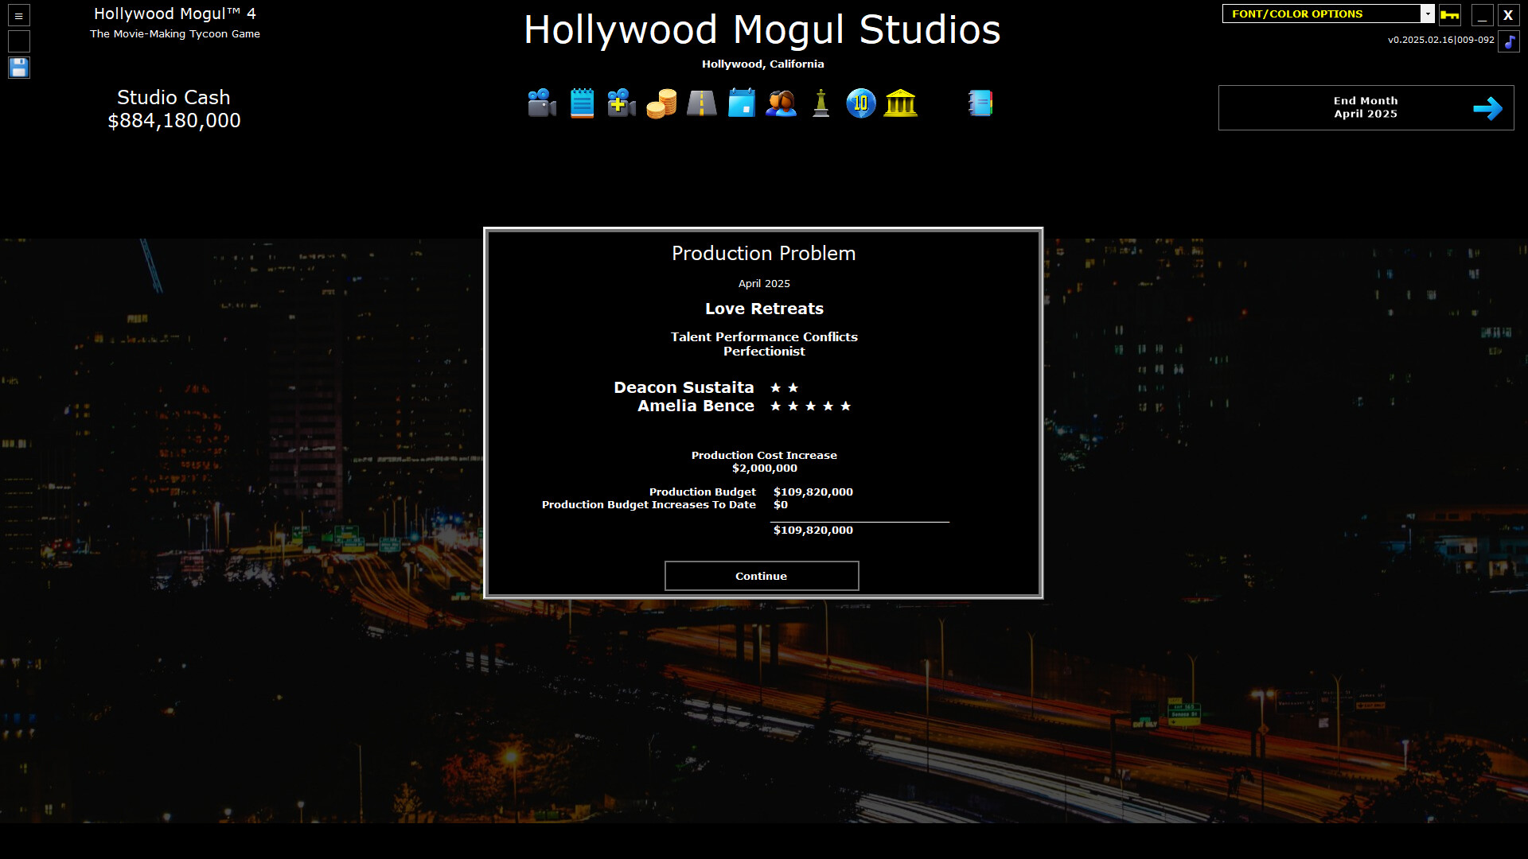
Task: Toggle the music note sound control
Action: click(x=1508, y=41)
